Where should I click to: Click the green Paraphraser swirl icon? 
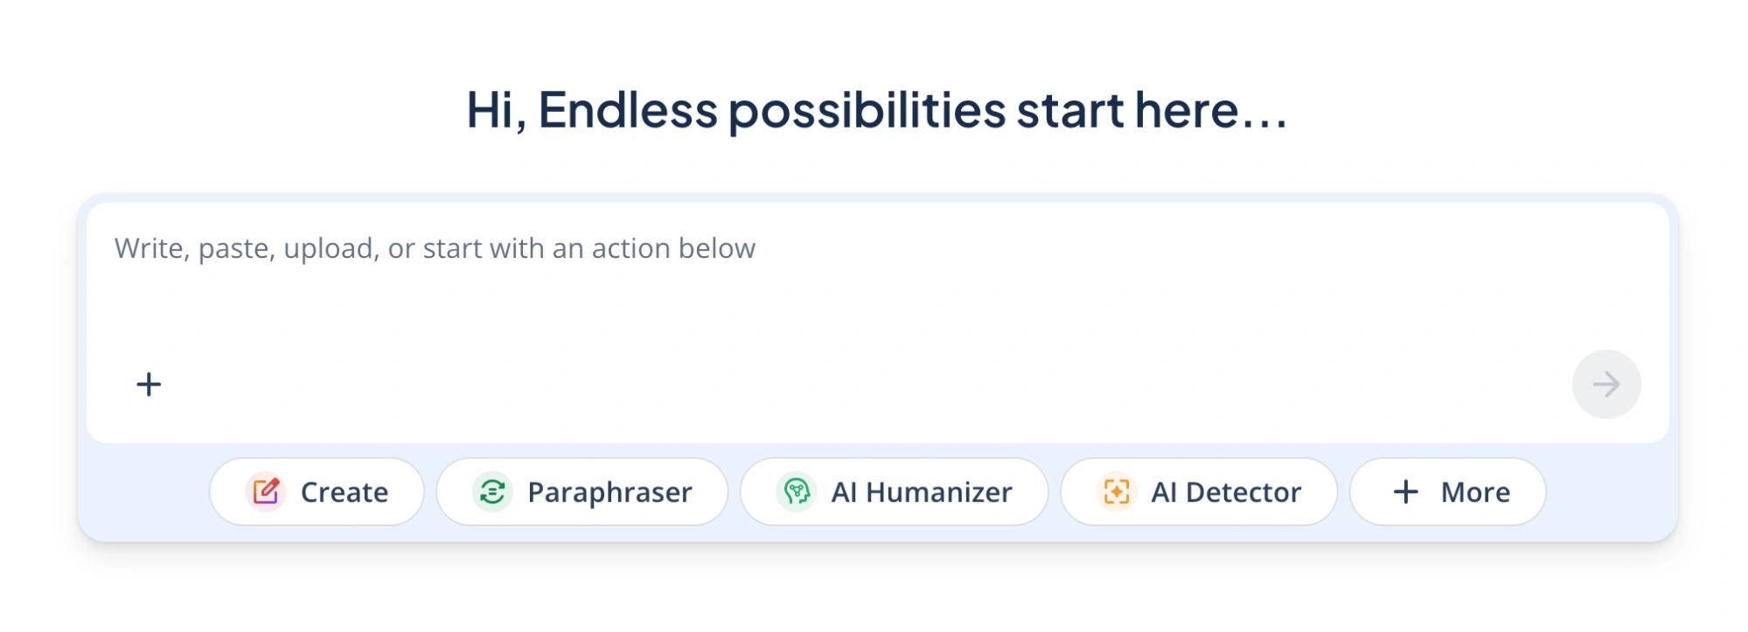(x=492, y=492)
